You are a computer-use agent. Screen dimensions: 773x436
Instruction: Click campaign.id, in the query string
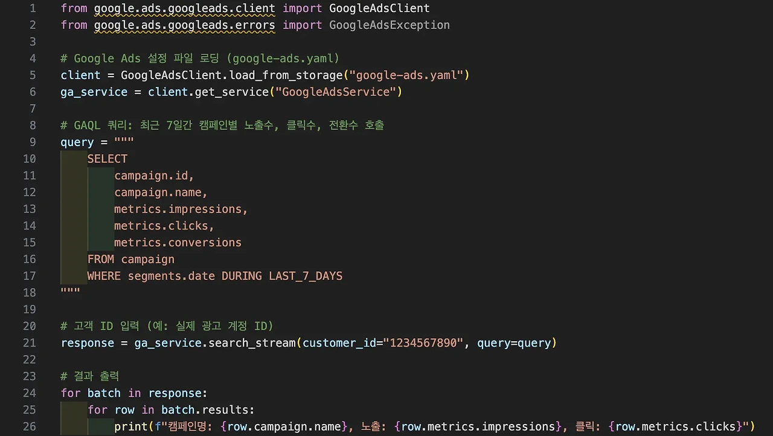[x=155, y=176]
